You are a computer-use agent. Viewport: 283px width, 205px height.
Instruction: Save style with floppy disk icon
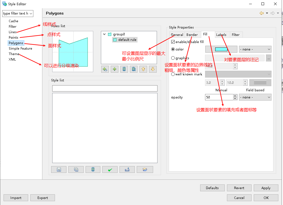pos(59,170)
